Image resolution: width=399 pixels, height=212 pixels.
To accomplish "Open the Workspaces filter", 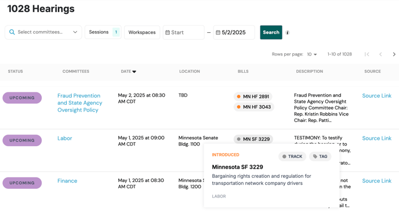I will click(142, 32).
